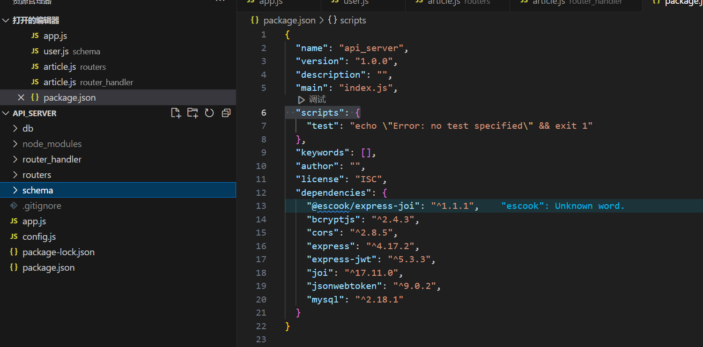Click "api_server" value on line 2
703x347 pixels.
coord(371,48)
